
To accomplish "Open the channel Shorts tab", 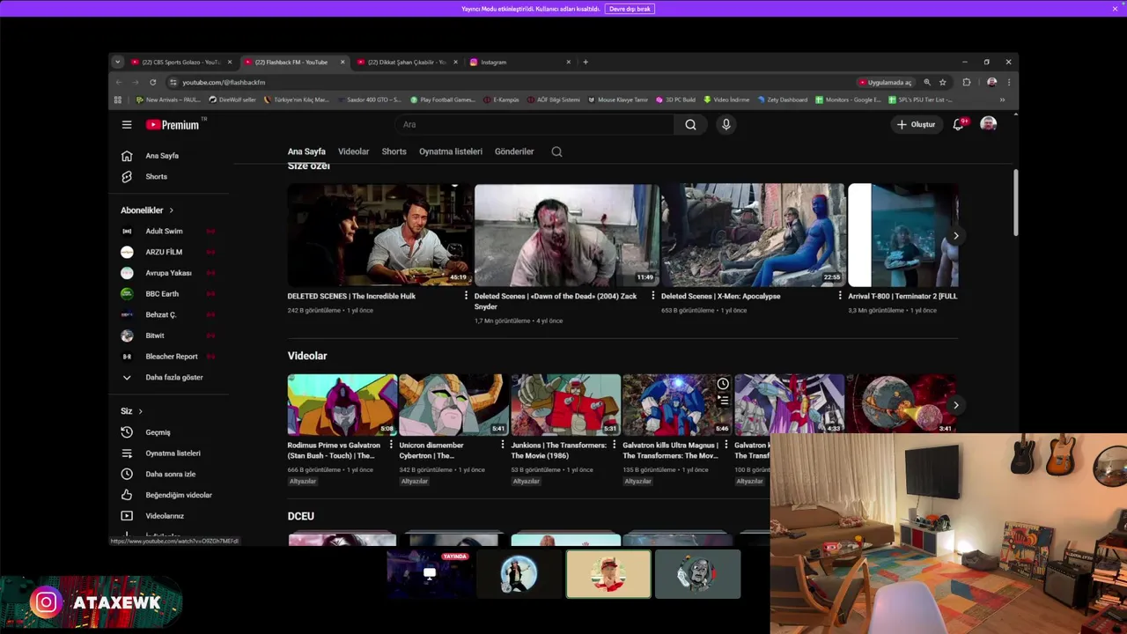I will click(x=394, y=151).
